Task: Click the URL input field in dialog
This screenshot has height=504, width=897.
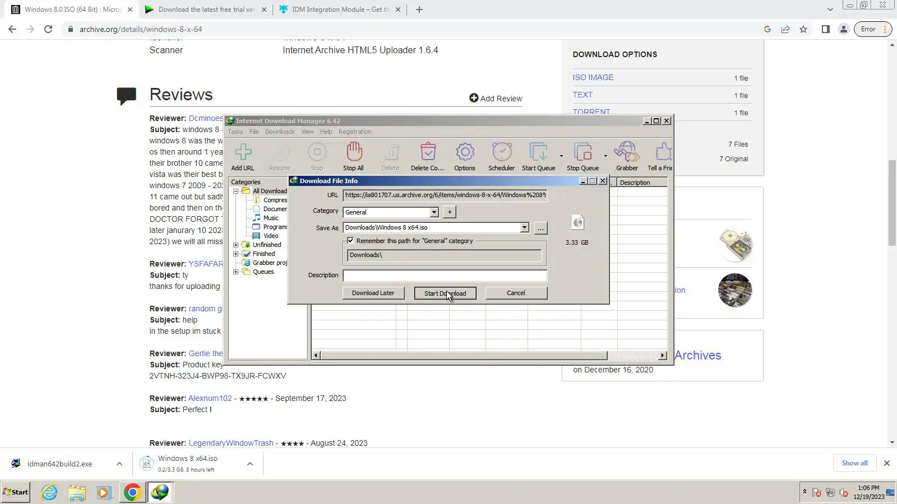Action: tap(445, 195)
